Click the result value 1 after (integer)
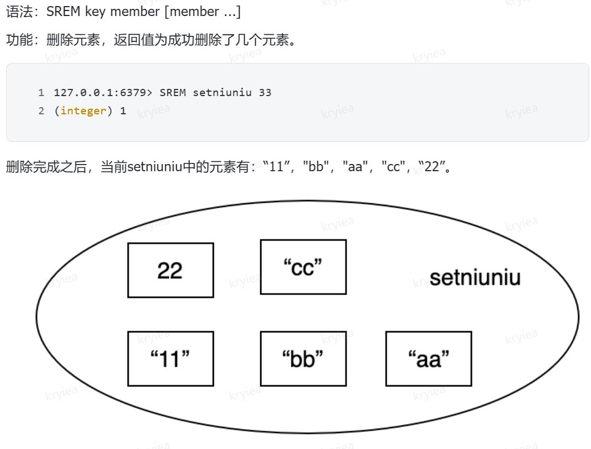Image resolution: width=591 pixels, height=449 pixels. [123, 110]
